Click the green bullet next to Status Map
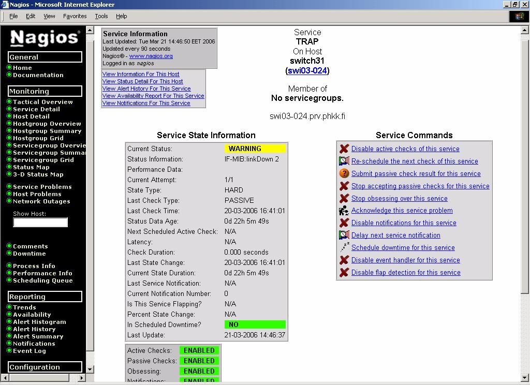This screenshot has height=385, width=530. (x=9, y=167)
